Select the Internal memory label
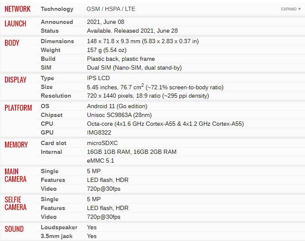The height and width of the screenshot is (241, 305). tap(51, 152)
